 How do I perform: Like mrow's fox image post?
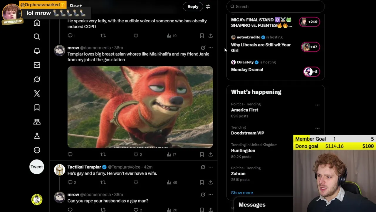136,154
